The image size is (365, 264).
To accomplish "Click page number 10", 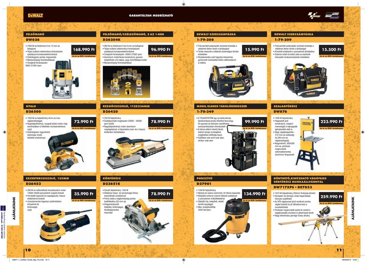I will pos(28,250).
